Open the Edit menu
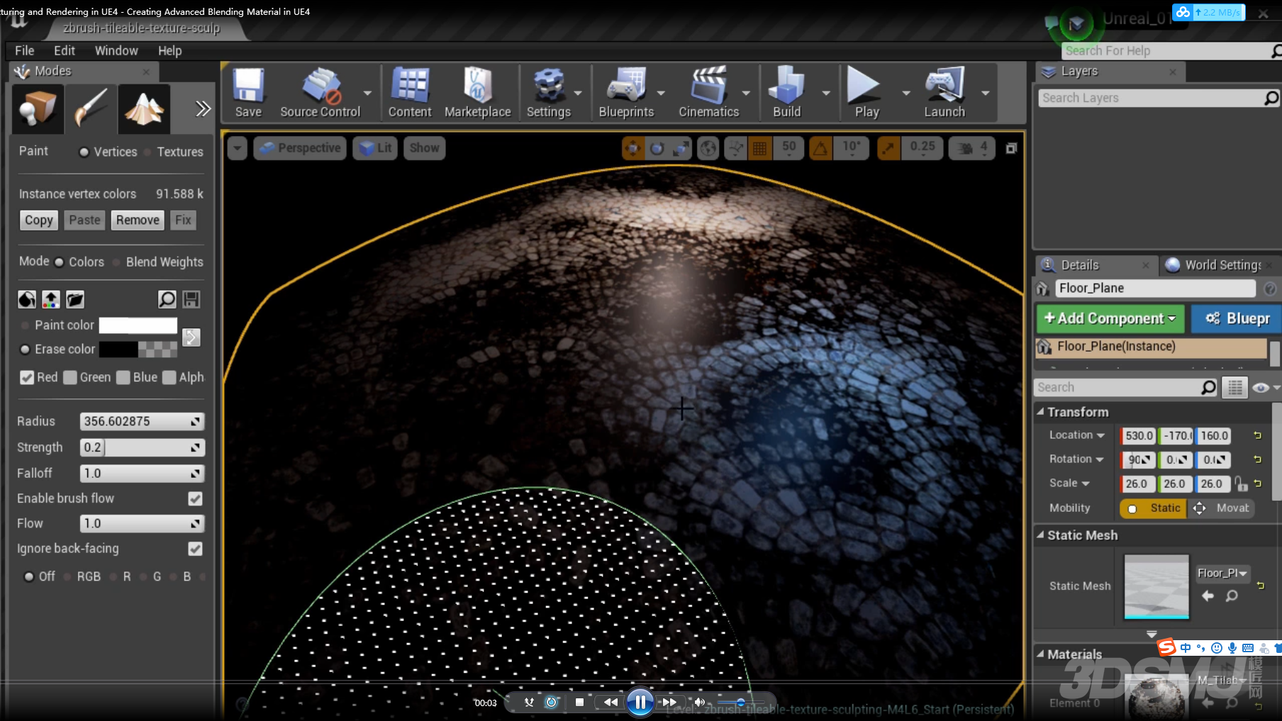Viewport: 1282px width, 721px height. click(x=65, y=50)
